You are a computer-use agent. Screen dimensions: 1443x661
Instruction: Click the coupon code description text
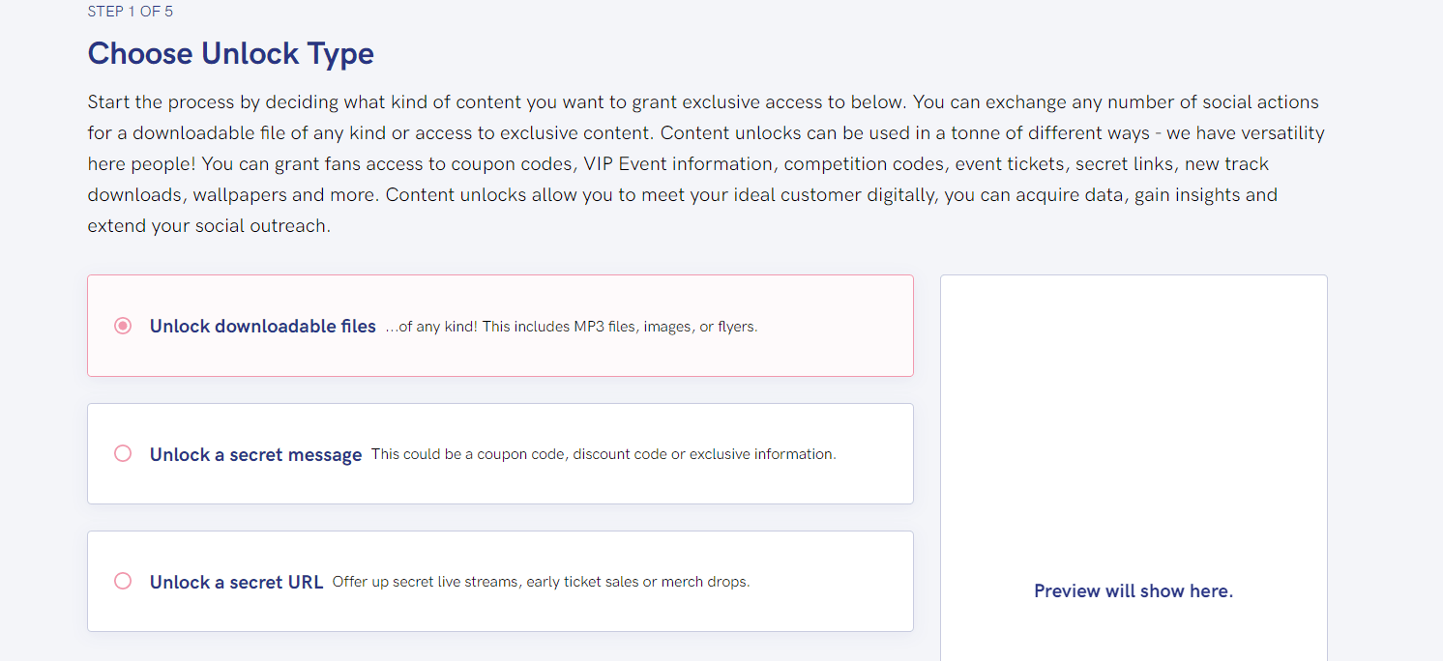(604, 453)
